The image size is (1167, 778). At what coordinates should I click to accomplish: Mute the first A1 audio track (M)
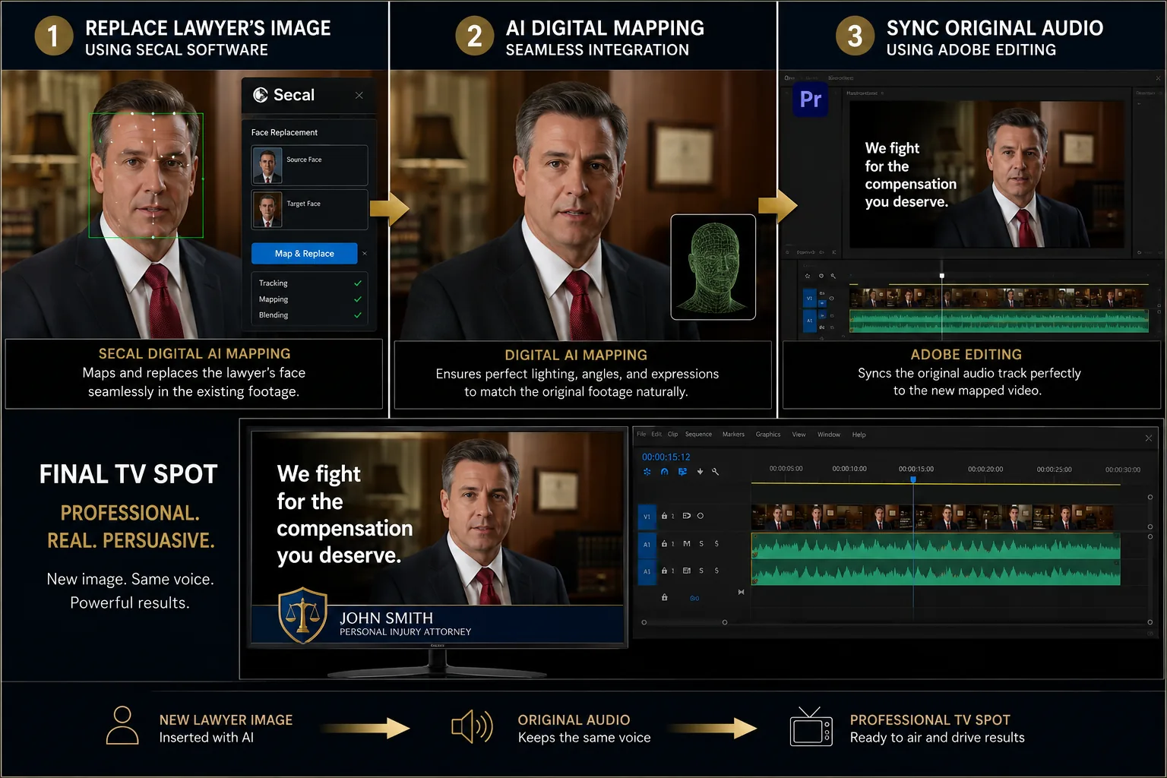point(687,544)
